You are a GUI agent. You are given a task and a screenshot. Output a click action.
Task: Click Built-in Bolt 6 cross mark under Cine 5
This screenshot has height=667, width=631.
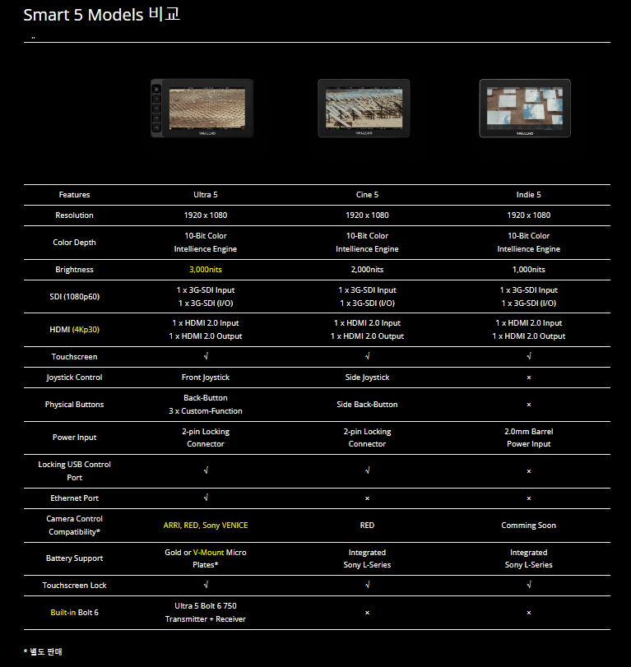pos(367,613)
